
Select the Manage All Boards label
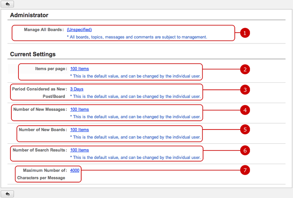(44, 30)
